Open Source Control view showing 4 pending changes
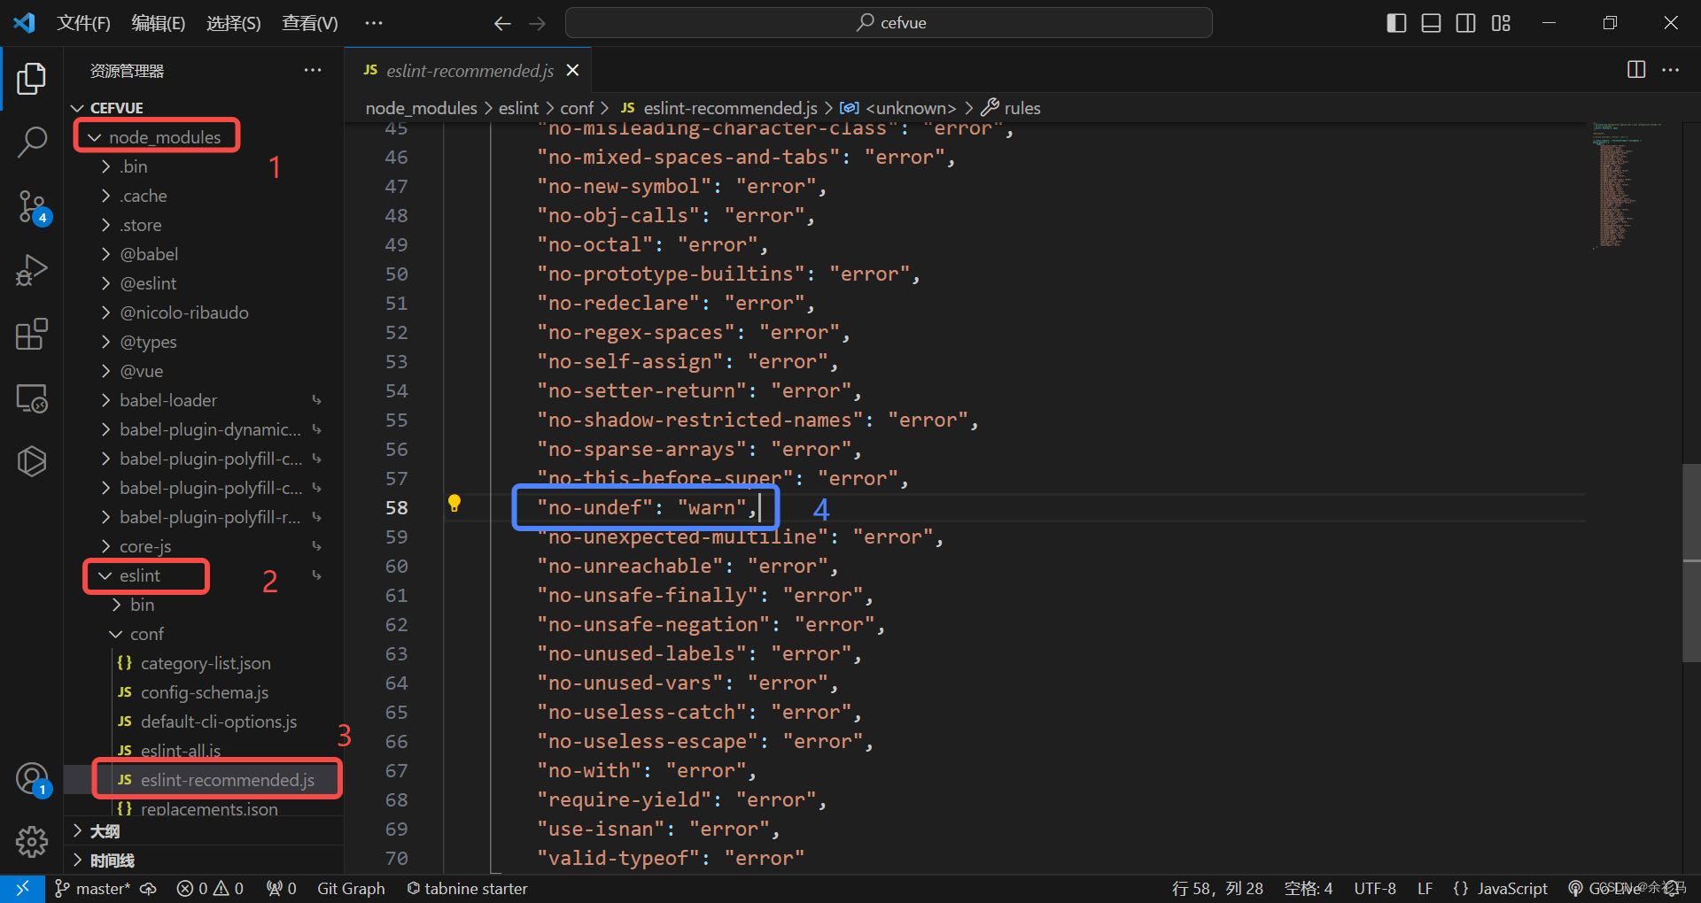 [x=32, y=206]
